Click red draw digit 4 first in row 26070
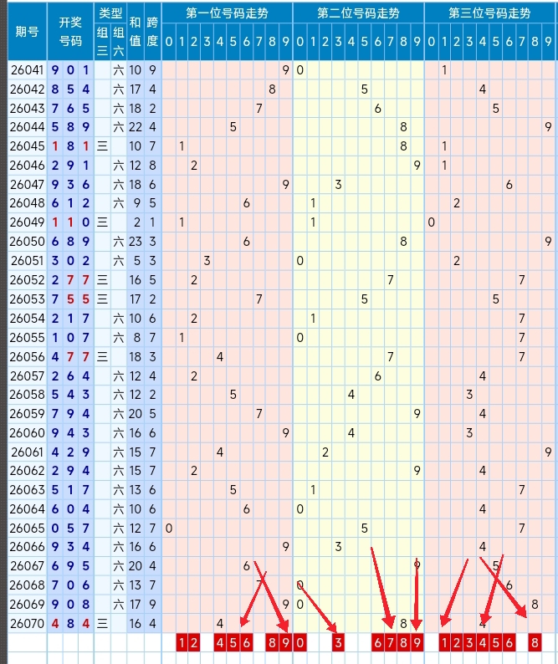The height and width of the screenshot is (664, 558). (55, 623)
